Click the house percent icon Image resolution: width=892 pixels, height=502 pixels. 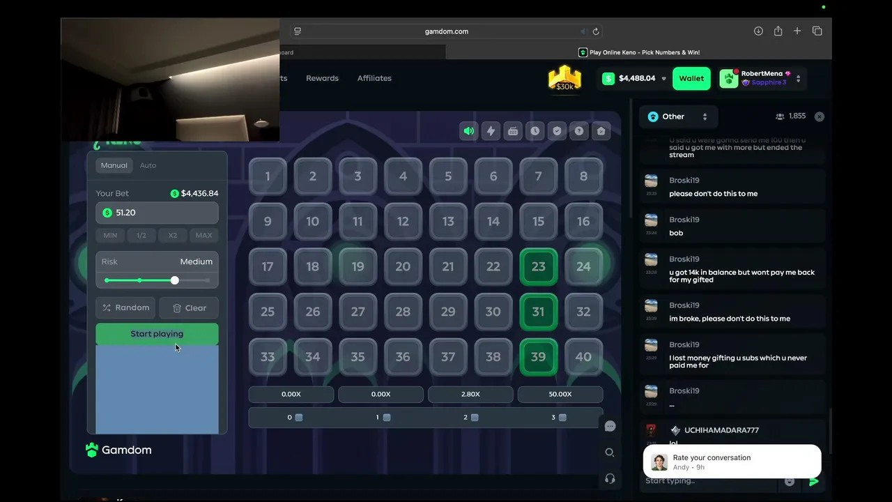[x=601, y=131]
